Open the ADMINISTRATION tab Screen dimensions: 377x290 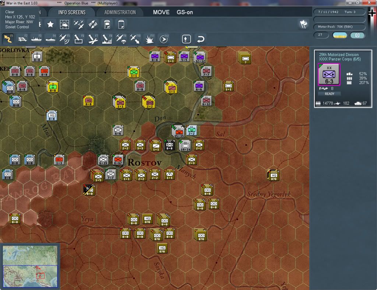pos(120,12)
